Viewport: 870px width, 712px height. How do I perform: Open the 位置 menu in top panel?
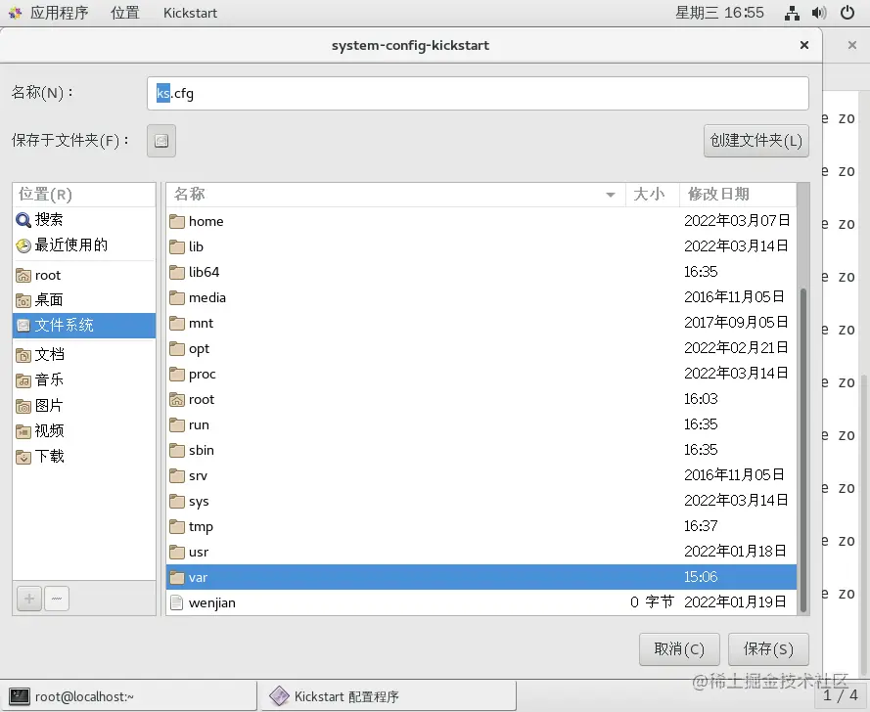[x=125, y=13]
